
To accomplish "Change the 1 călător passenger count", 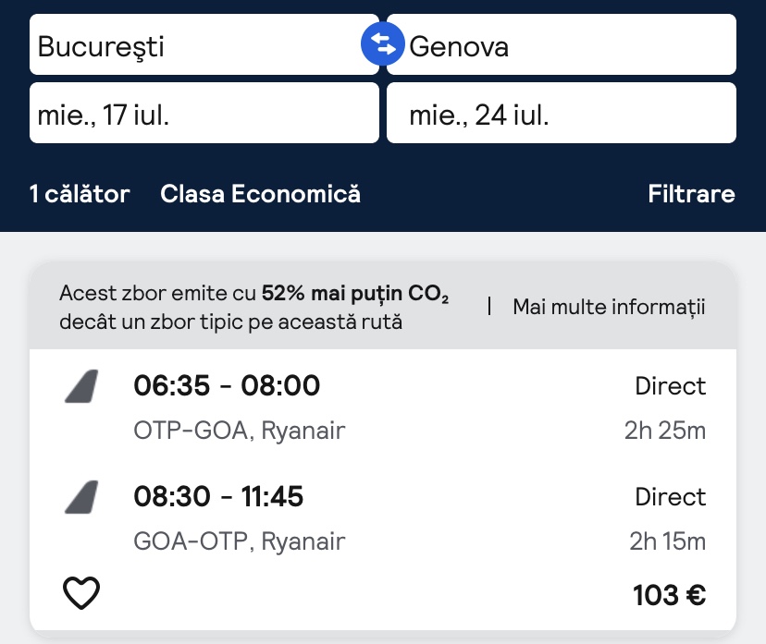I will [x=80, y=194].
